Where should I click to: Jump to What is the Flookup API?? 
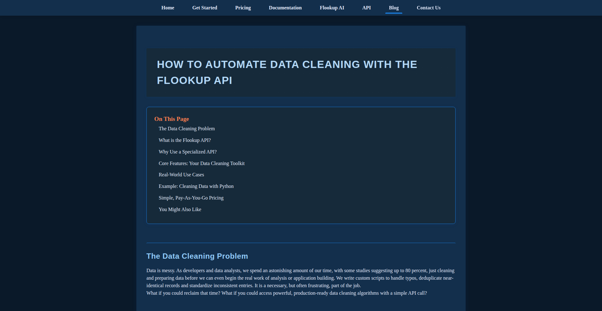click(x=185, y=140)
